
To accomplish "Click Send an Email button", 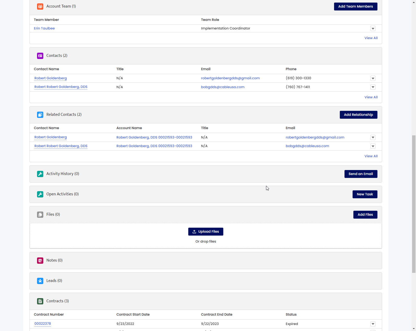I will 361,174.
